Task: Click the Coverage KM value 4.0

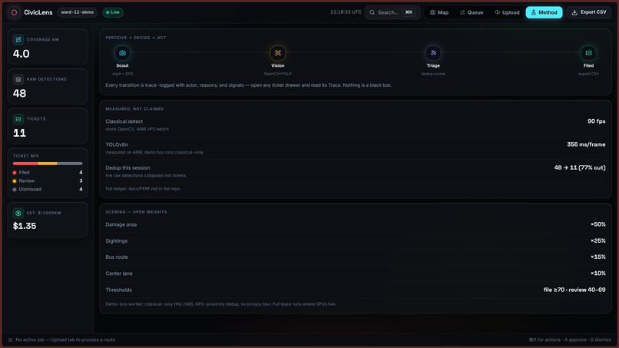Action: coord(21,54)
